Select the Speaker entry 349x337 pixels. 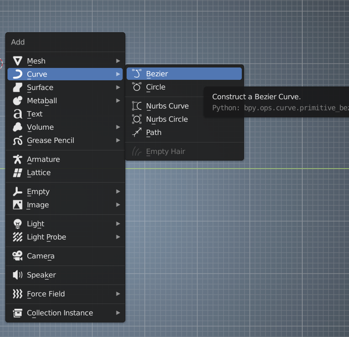pos(65,275)
